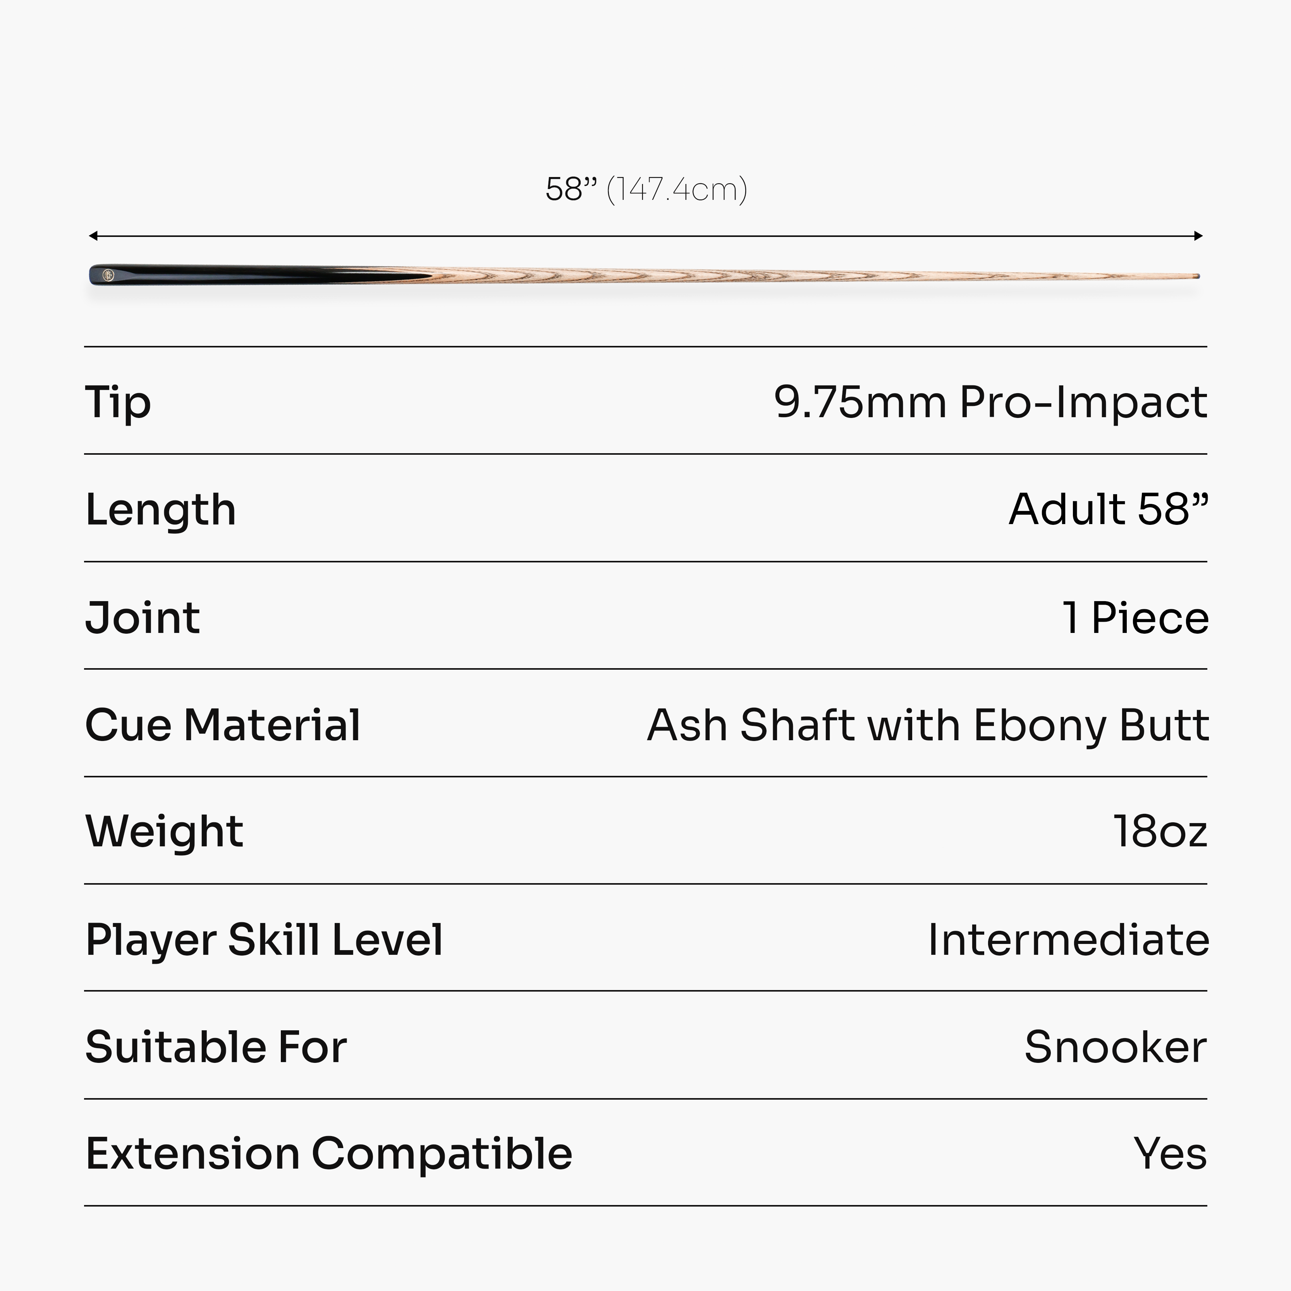The width and height of the screenshot is (1291, 1291).
Task: Click "Yes" beside Extension Compatible
Action: [x=1170, y=1154]
